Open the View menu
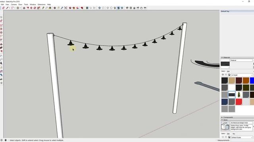254x142 pixels. [x=7, y=4]
